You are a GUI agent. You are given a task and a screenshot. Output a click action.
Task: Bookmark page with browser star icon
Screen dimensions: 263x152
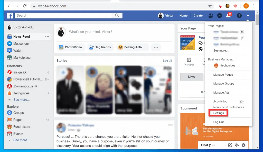tap(210, 6)
